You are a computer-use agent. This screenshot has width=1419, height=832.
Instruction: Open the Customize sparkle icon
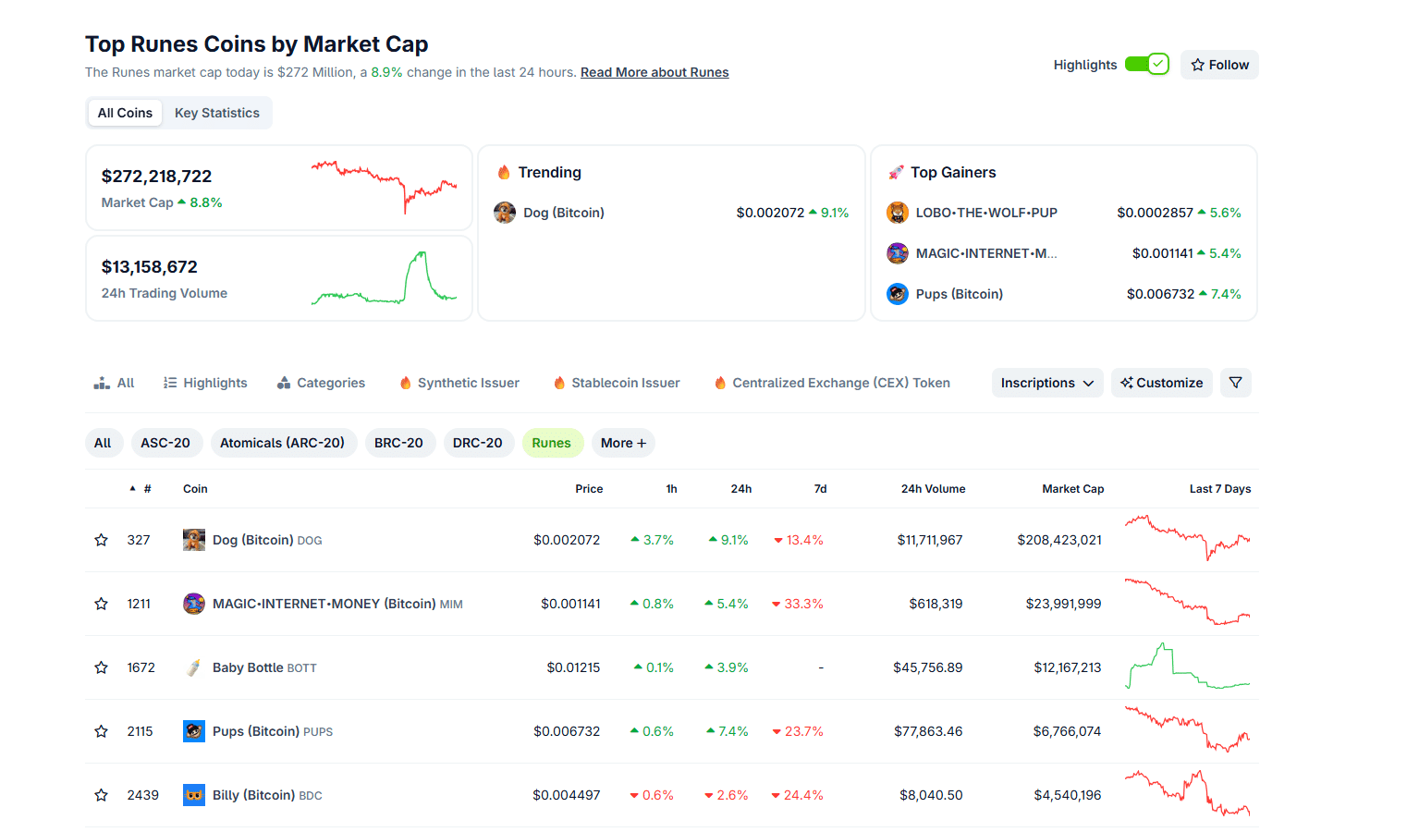click(x=1127, y=382)
